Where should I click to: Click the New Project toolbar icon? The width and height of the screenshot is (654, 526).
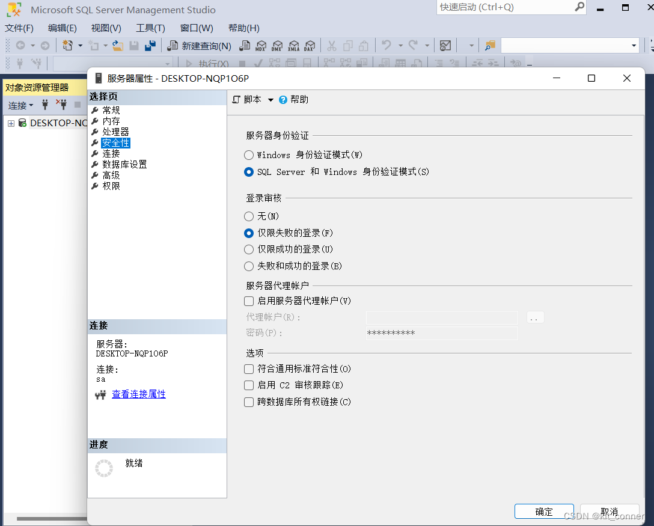coord(67,46)
